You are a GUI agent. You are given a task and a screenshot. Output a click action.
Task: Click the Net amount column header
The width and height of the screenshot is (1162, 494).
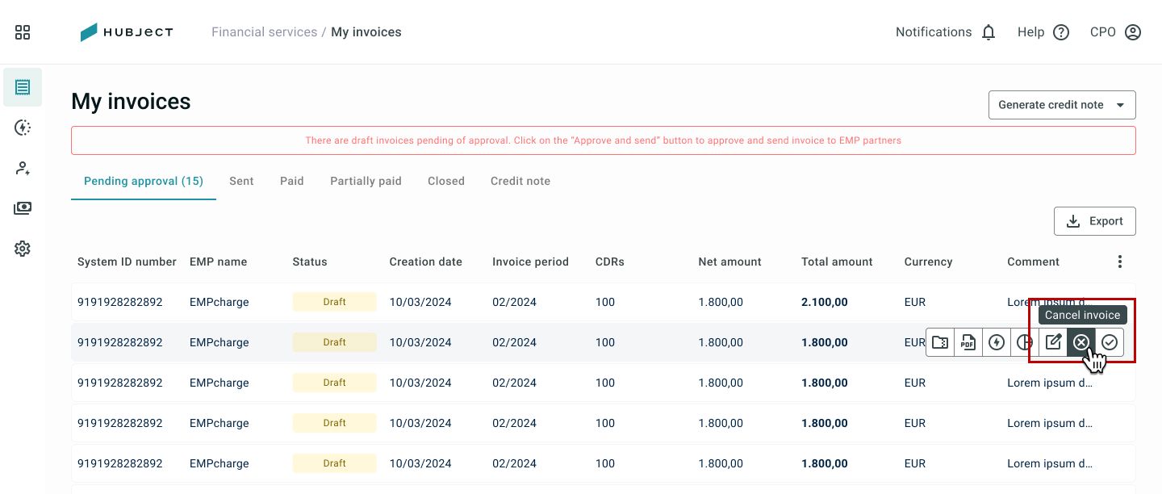pyautogui.click(x=730, y=262)
